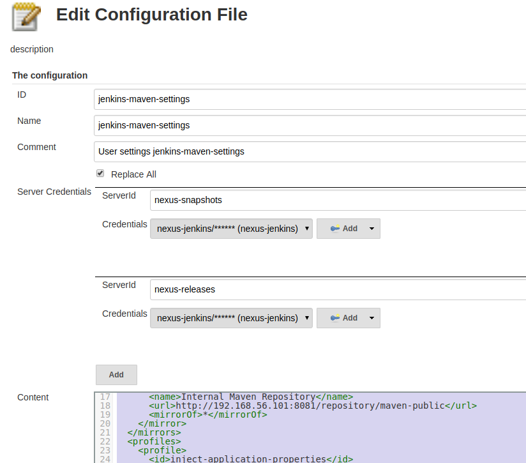Screen dimensions: 526x463
Task: Focus the ID input field
Action: tap(310, 100)
